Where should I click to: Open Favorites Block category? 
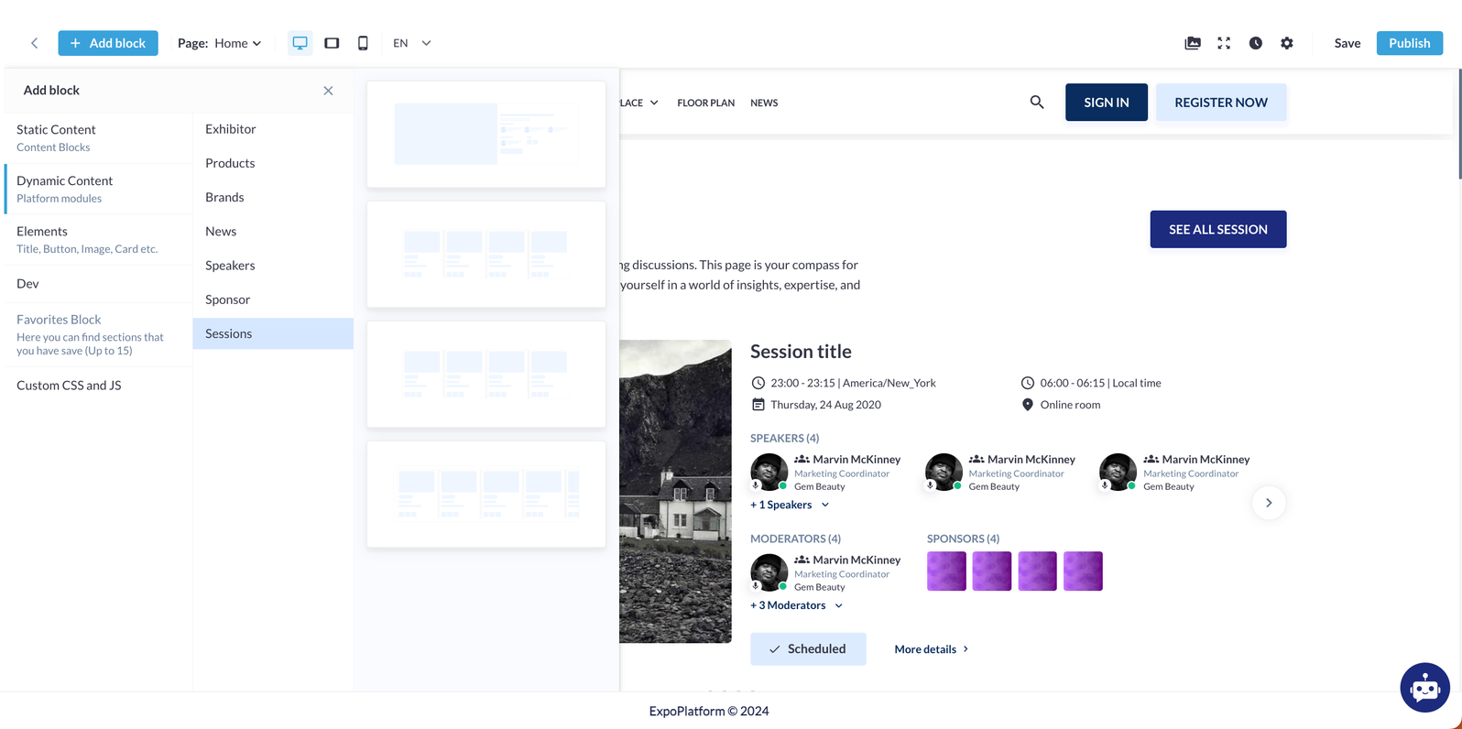click(98, 334)
